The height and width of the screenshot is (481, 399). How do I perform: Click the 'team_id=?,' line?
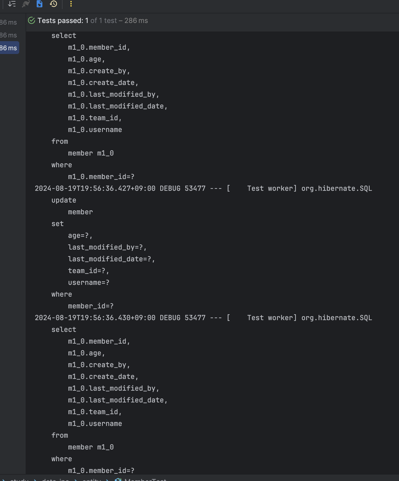(x=89, y=271)
